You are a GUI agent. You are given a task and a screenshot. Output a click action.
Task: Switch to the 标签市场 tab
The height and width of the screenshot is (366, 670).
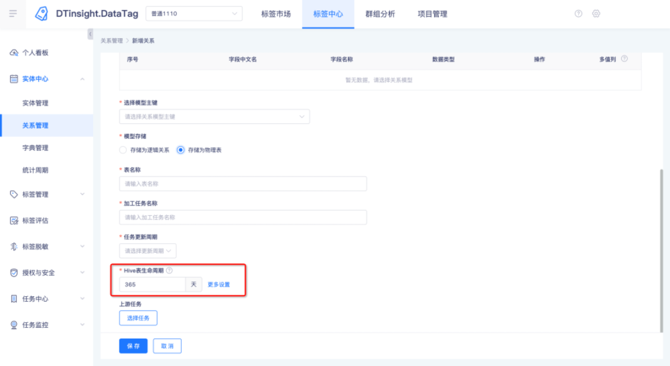[x=276, y=14]
